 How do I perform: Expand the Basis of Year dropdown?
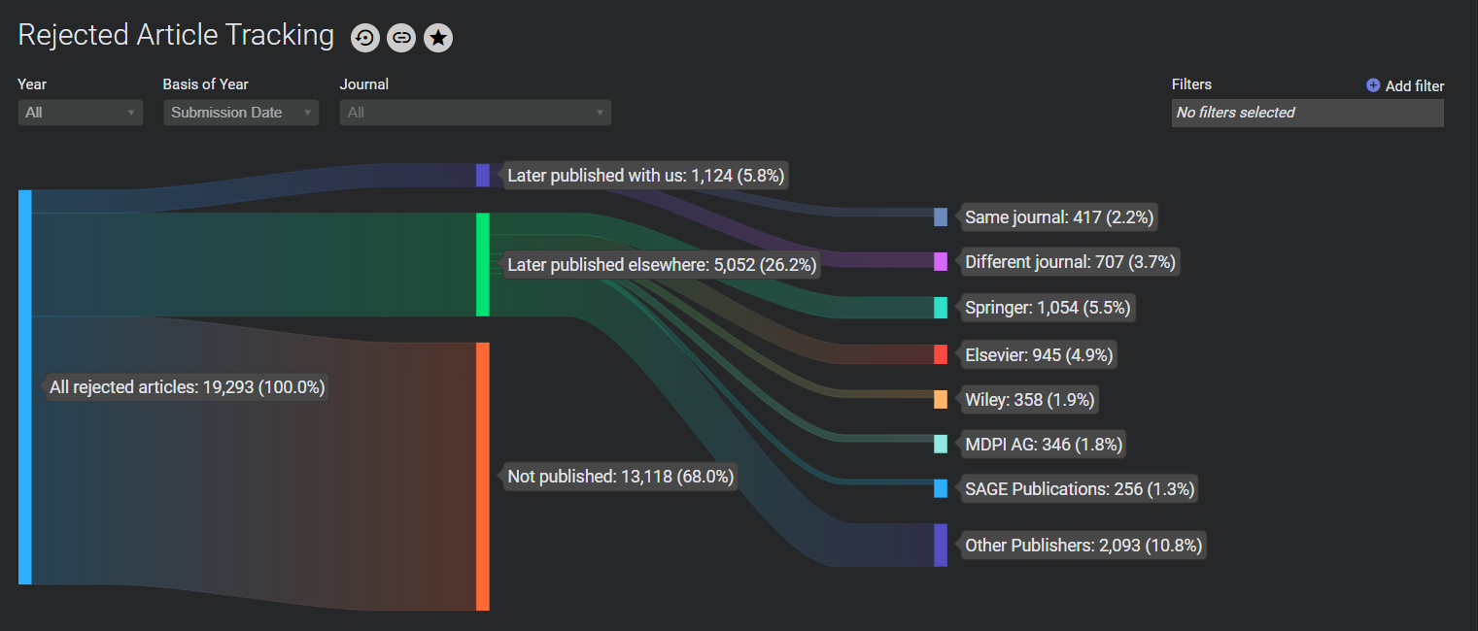pyautogui.click(x=240, y=113)
